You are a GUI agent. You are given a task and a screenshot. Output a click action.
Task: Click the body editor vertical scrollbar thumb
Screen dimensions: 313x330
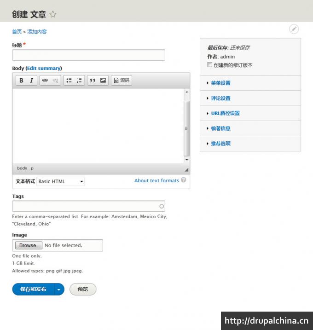pyautogui.click(x=186, y=128)
